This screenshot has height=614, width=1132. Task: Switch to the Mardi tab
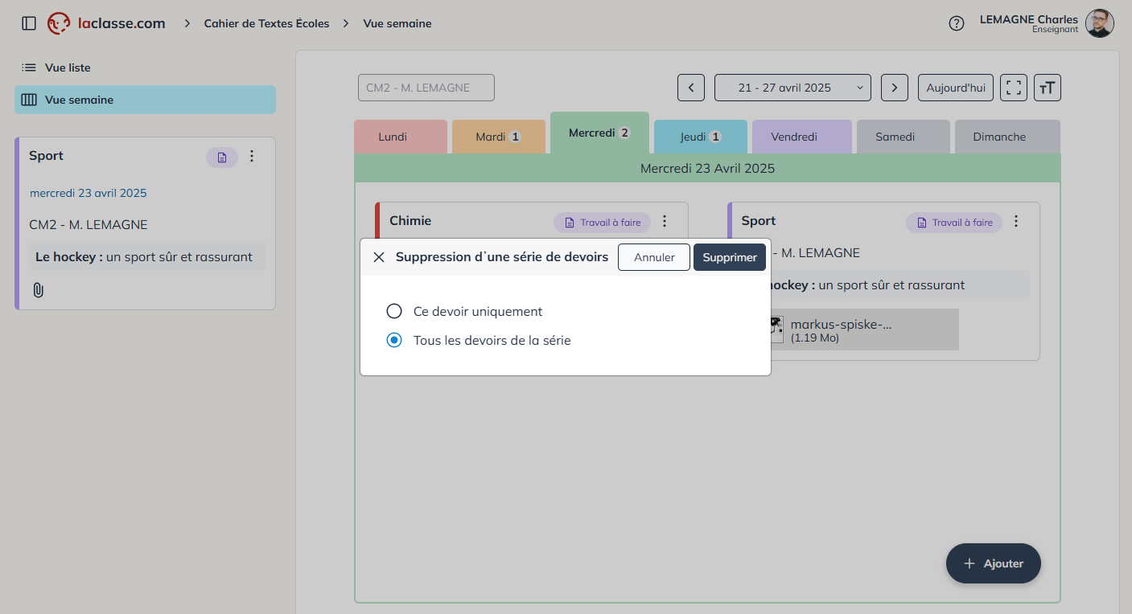coord(499,137)
